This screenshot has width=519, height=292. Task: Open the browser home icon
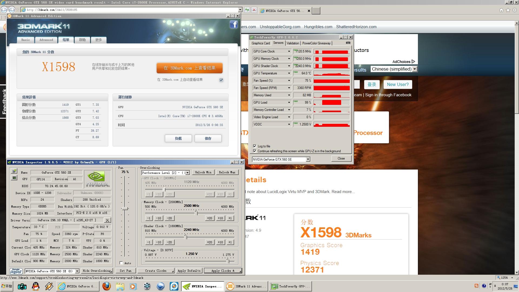(501, 10)
